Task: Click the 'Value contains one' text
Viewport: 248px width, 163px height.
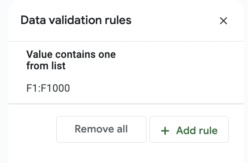Action: [71, 55]
